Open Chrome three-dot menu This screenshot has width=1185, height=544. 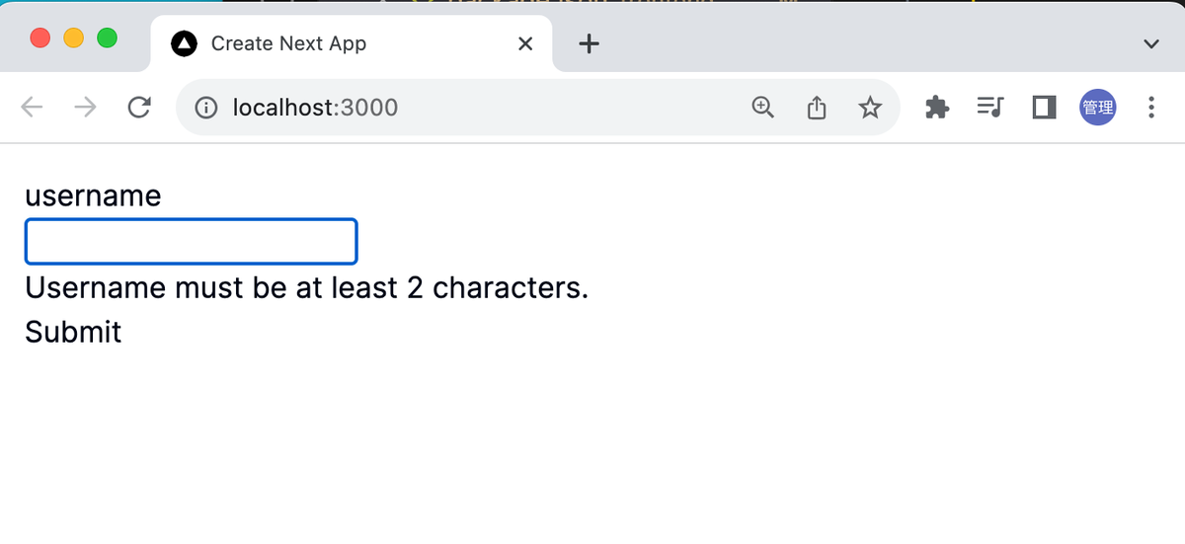pos(1151,108)
